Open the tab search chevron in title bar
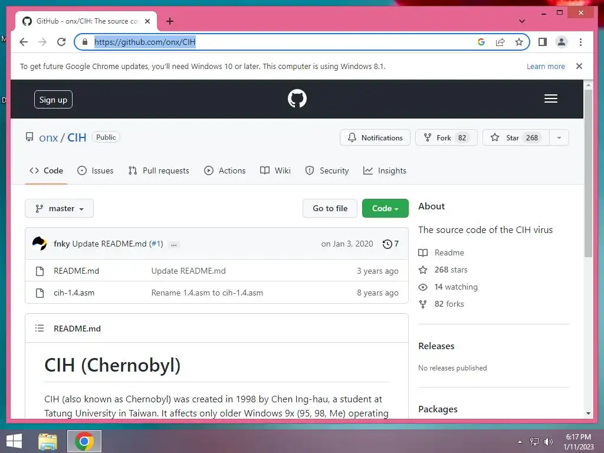This screenshot has width=604, height=453. (x=522, y=21)
